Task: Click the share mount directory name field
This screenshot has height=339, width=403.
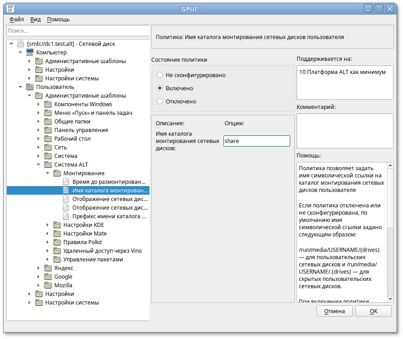Action: [x=256, y=141]
